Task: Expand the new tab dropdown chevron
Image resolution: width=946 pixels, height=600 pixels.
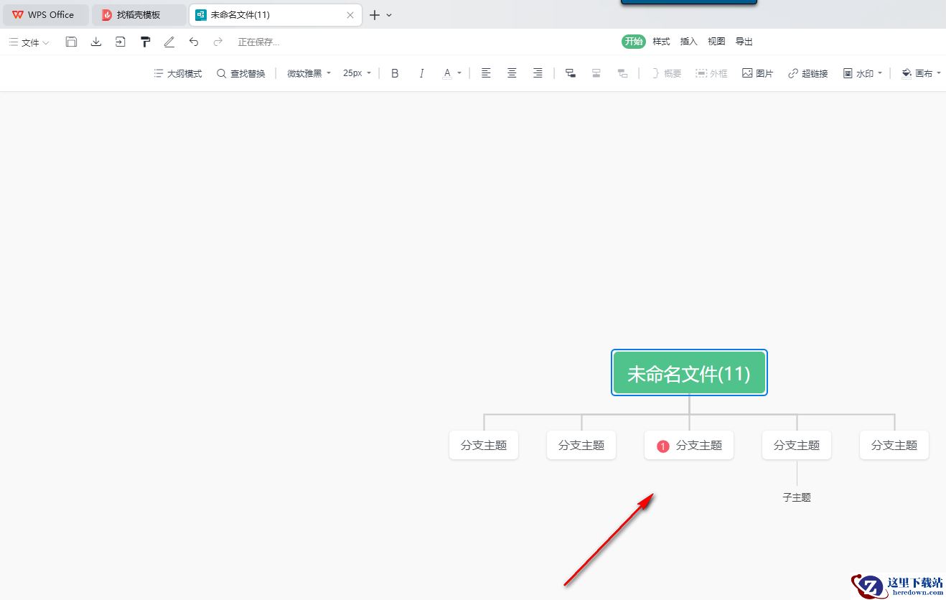Action: [x=389, y=14]
